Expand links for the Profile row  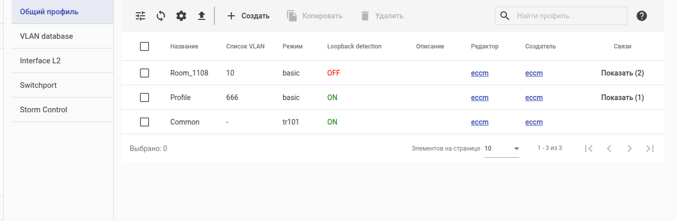coord(622,97)
